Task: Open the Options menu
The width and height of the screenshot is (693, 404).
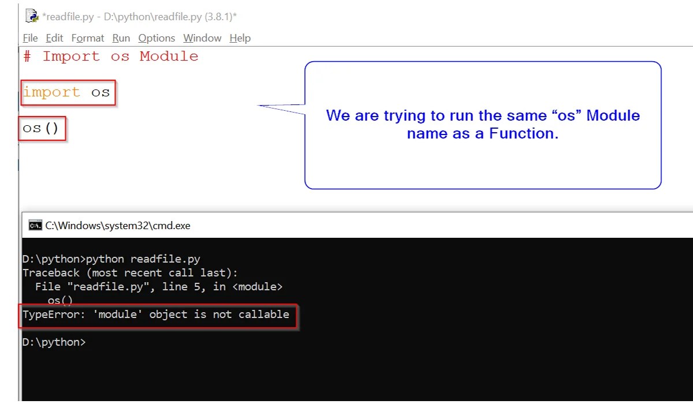Action: click(156, 38)
